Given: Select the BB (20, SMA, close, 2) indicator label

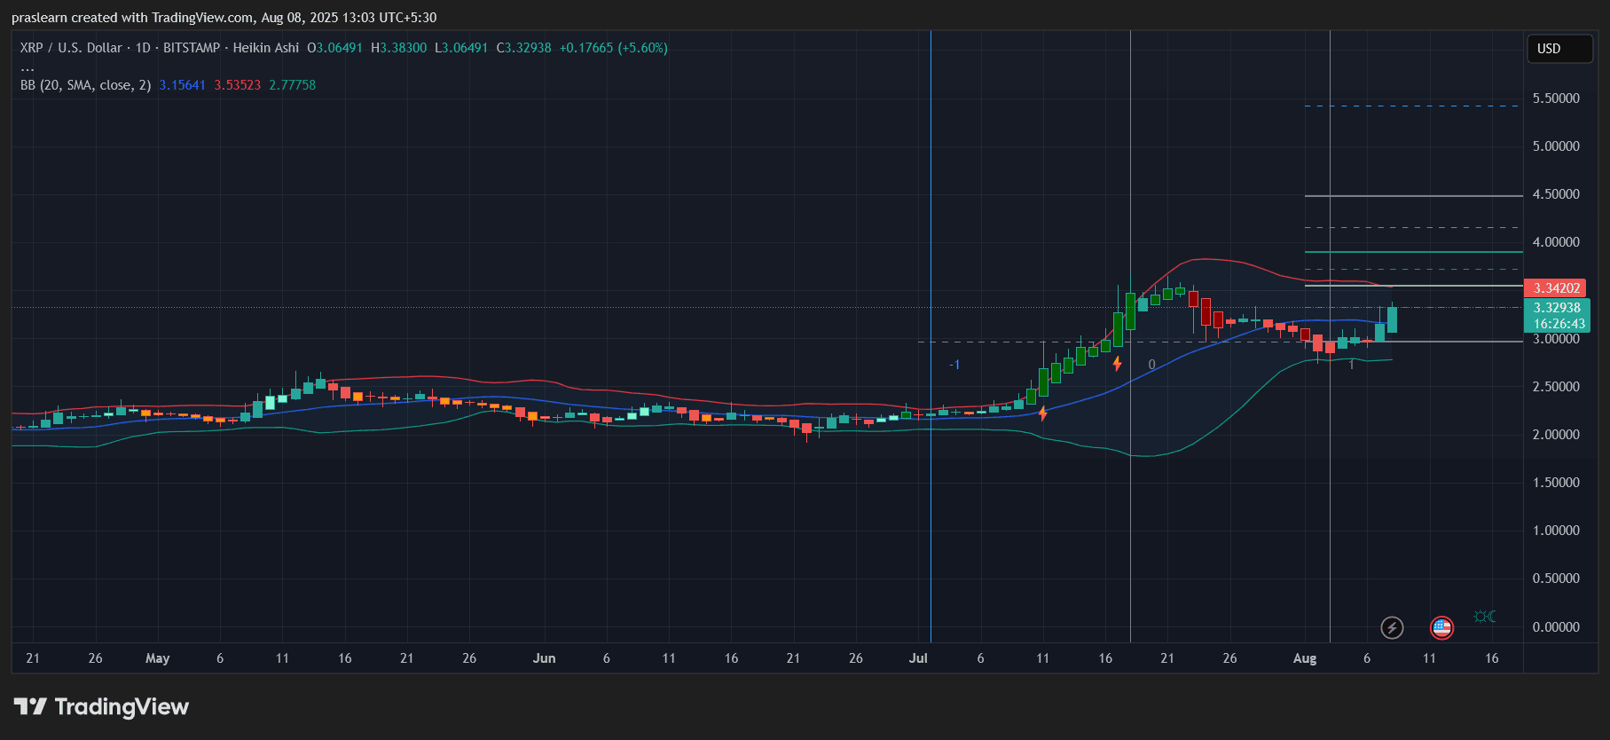Looking at the screenshot, I should pos(85,85).
